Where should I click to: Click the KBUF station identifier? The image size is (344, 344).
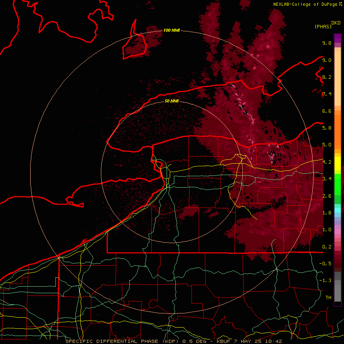tap(224, 341)
